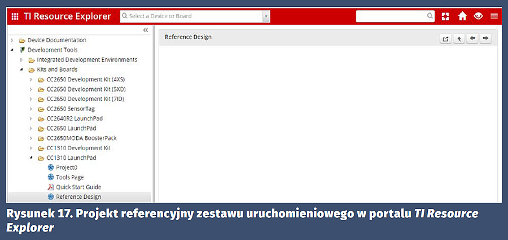Image resolution: width=508 pixels, height=240 pixels.
Task: Click the grid icon beside TI Resource Explorer
Action: tap(15, 16)
